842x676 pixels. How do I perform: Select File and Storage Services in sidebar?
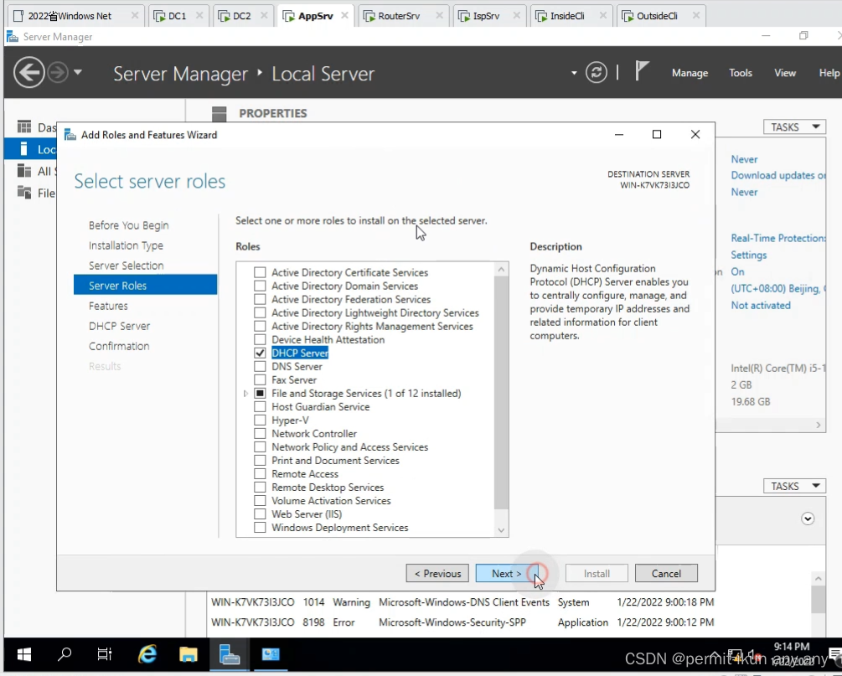(x=38, y=193)
